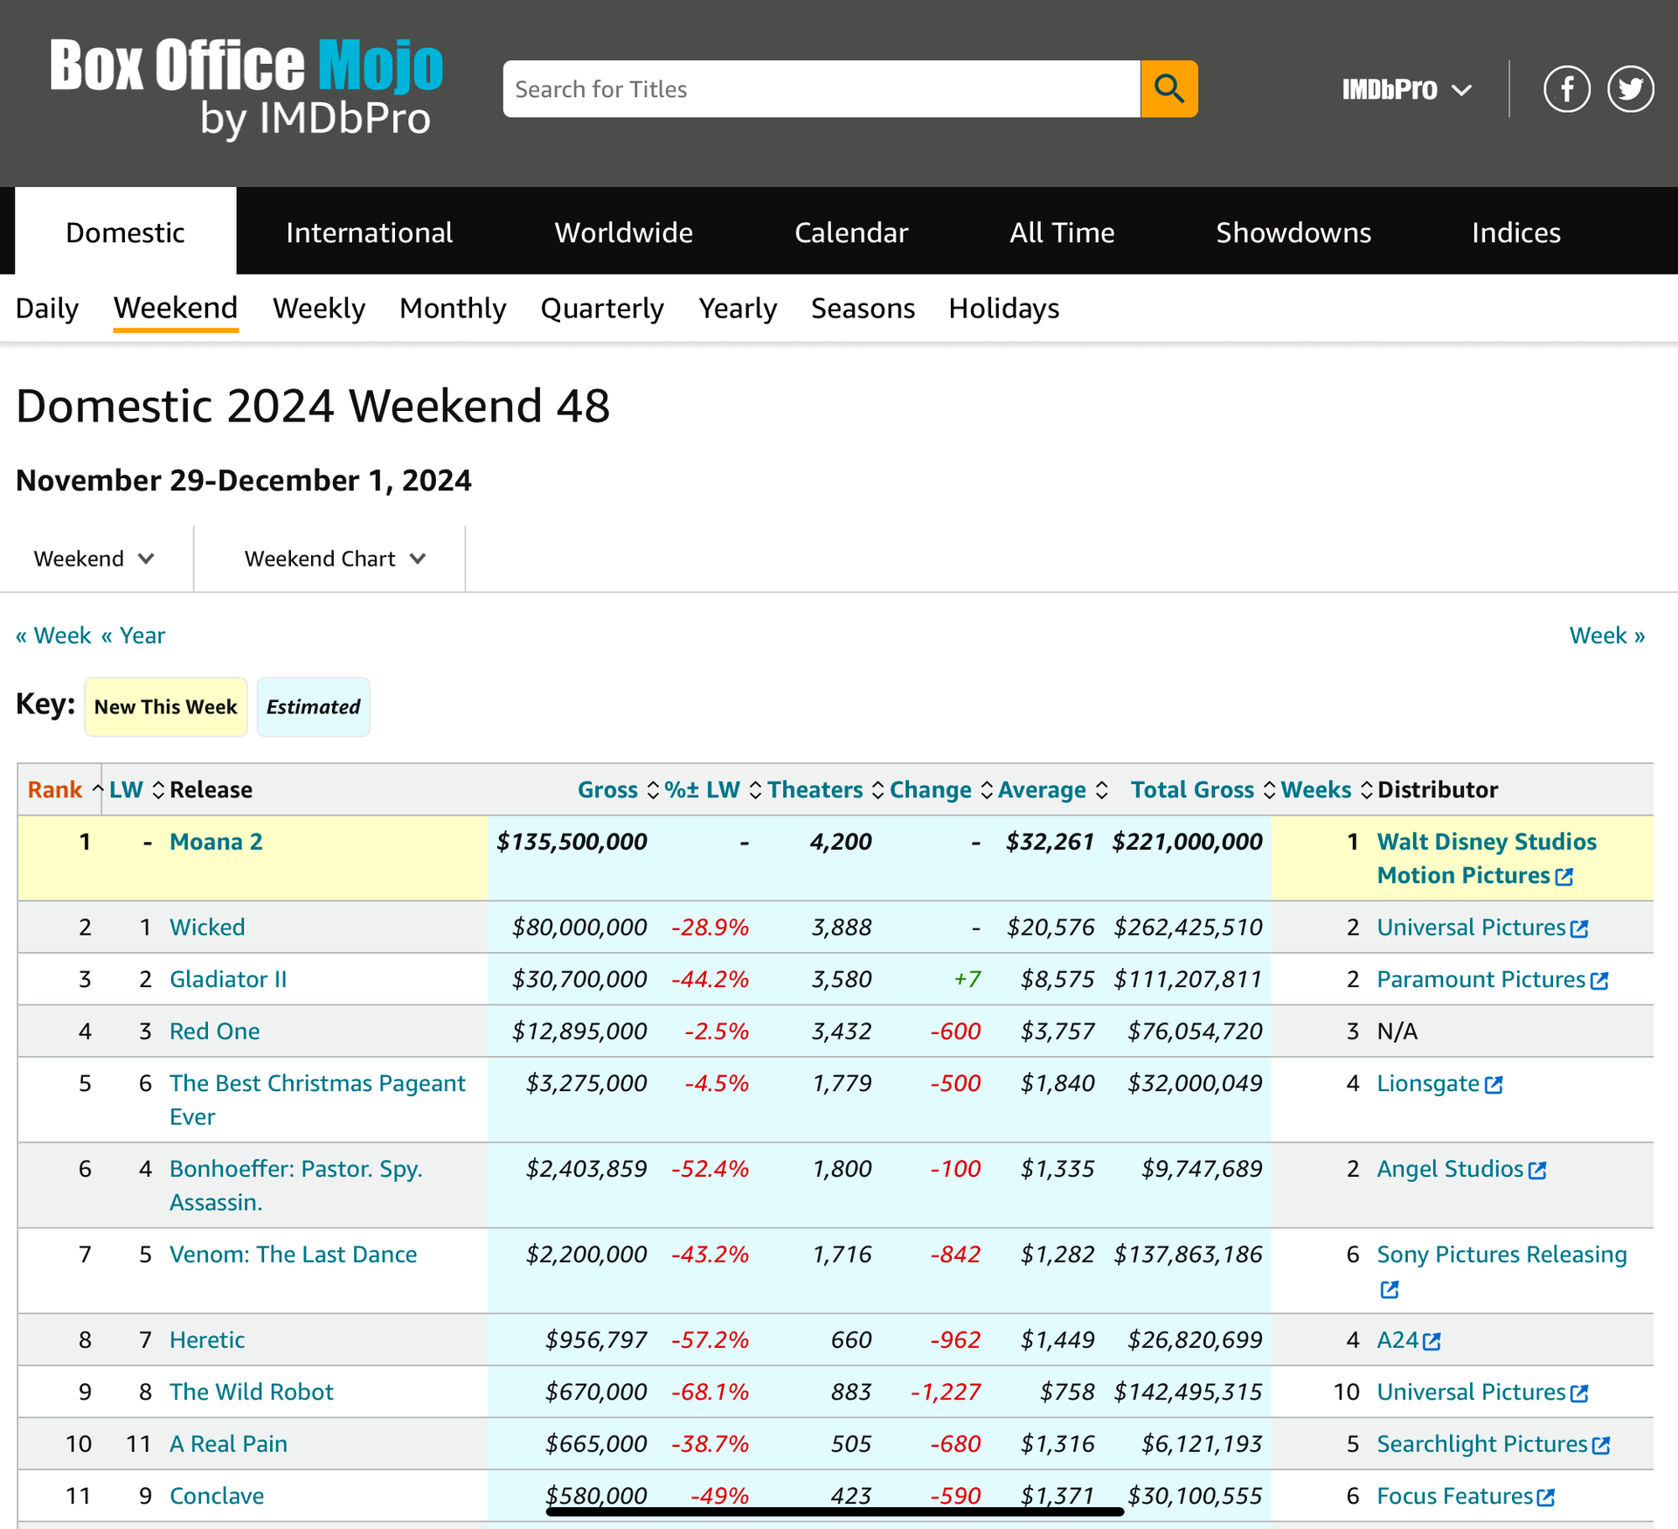This screenshot has height=1529, width=1678.
Task: Select the Seasons sub-tab
Action: (863, 309)
